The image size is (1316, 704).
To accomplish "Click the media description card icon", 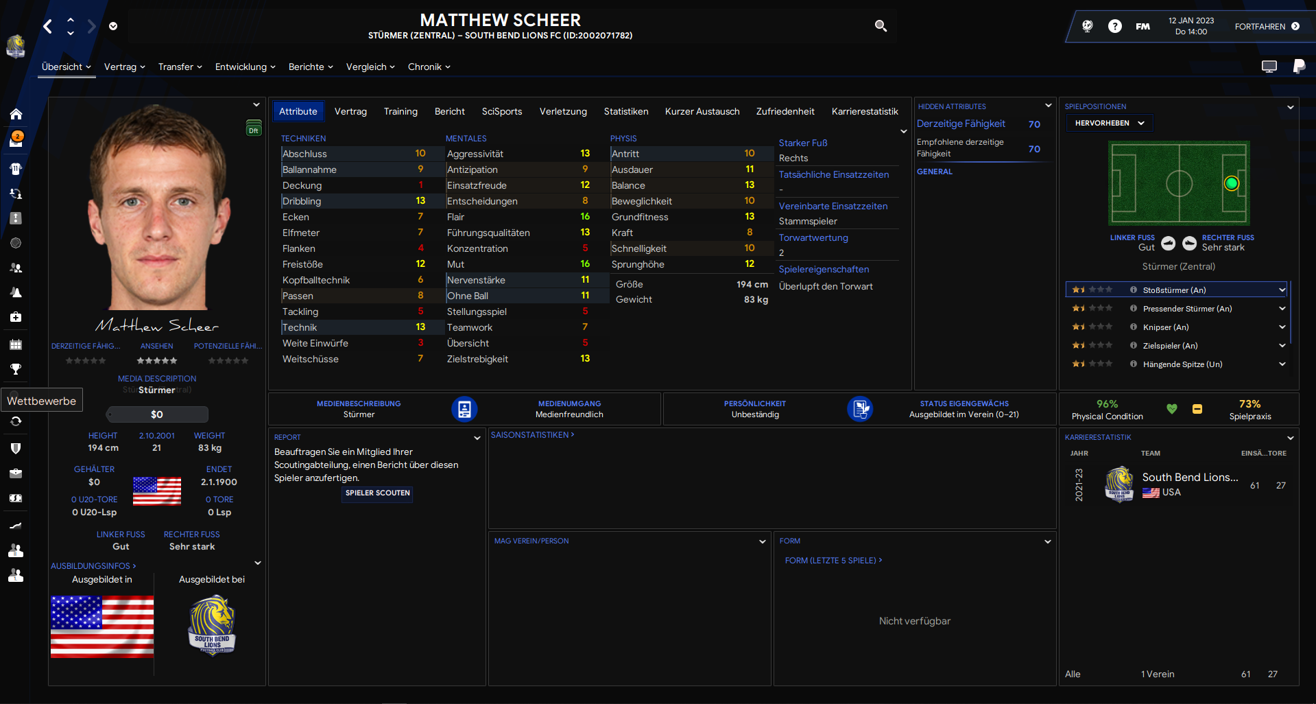I will point(464,409).
